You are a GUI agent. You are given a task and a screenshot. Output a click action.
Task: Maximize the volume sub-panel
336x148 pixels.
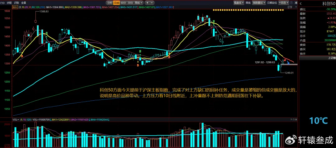click(293, 119)
